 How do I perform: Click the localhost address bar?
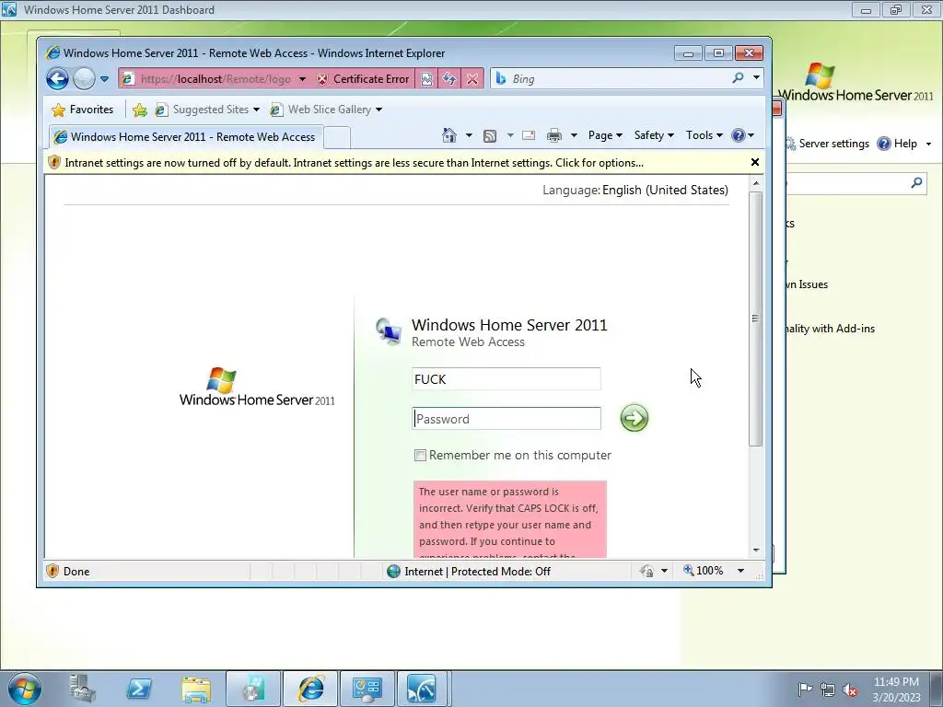(x=215, y=79)
